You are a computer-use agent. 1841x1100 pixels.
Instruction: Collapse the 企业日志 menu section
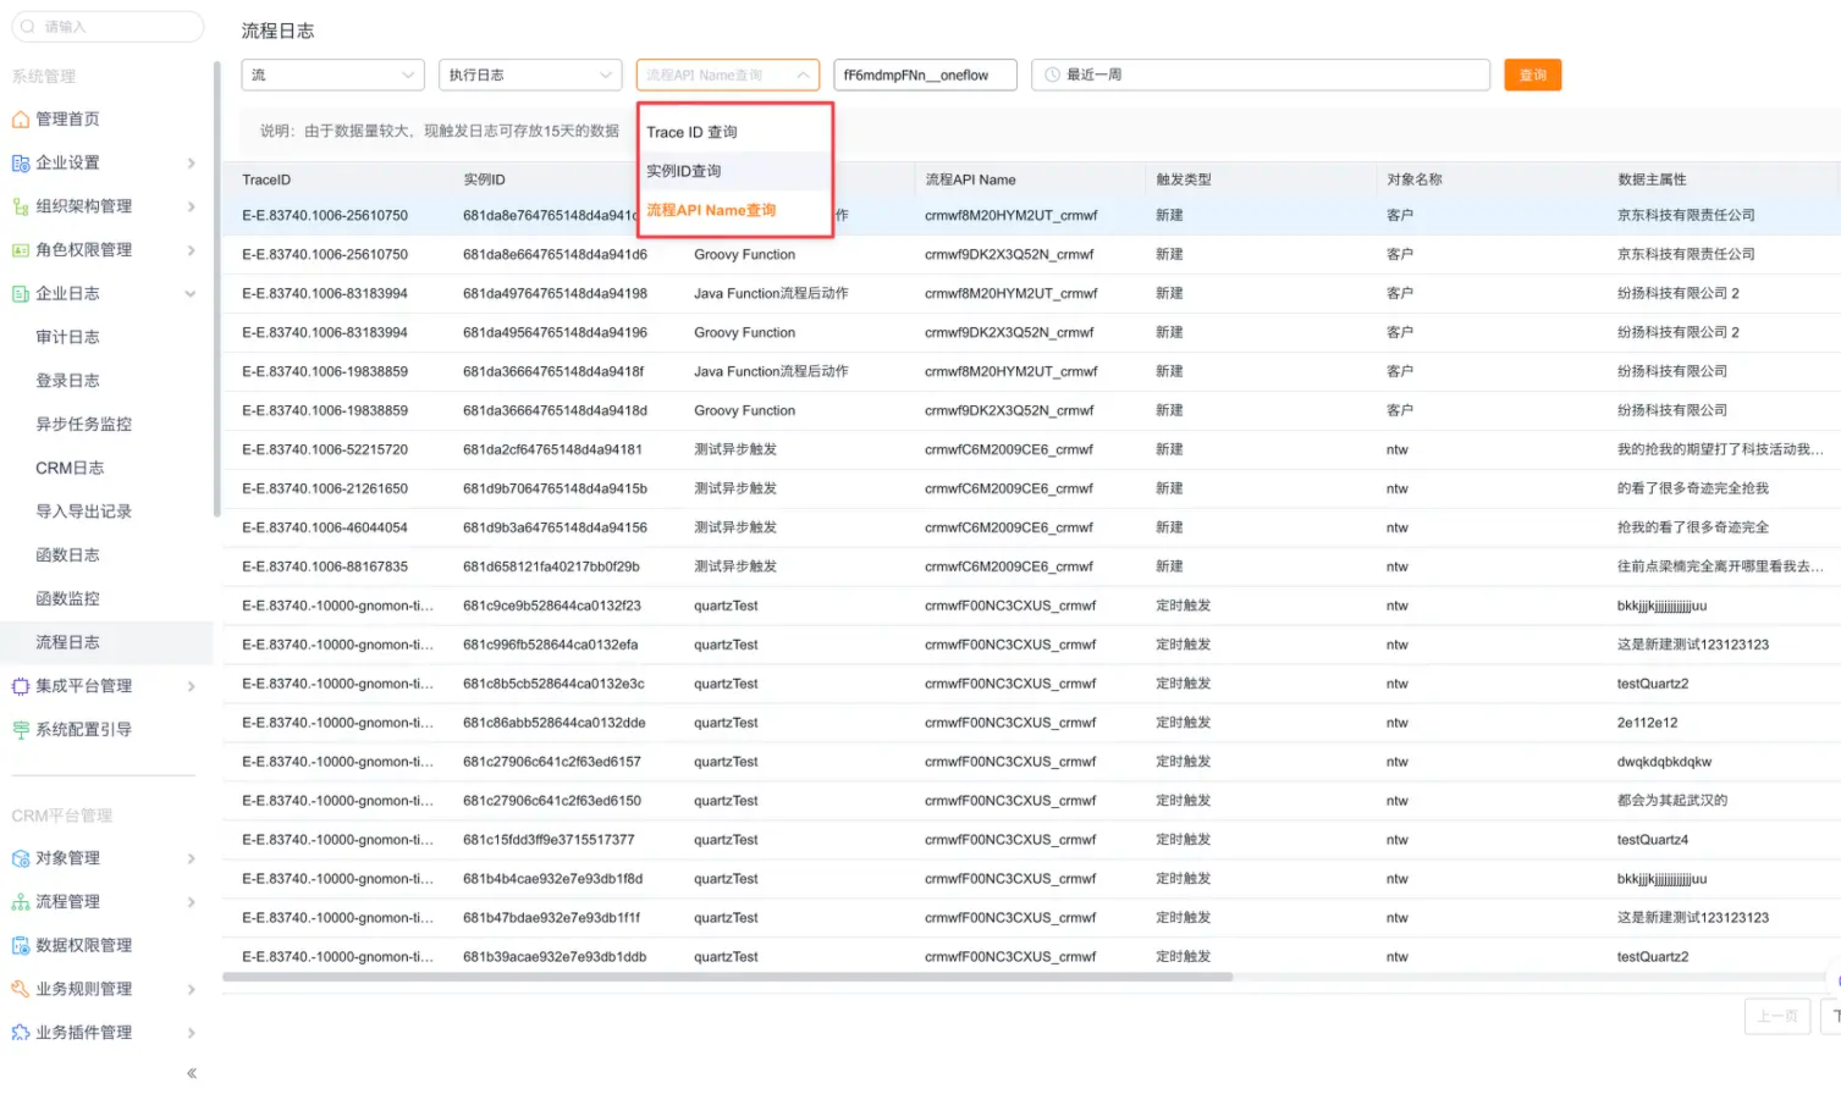click(x=190, y=295)
